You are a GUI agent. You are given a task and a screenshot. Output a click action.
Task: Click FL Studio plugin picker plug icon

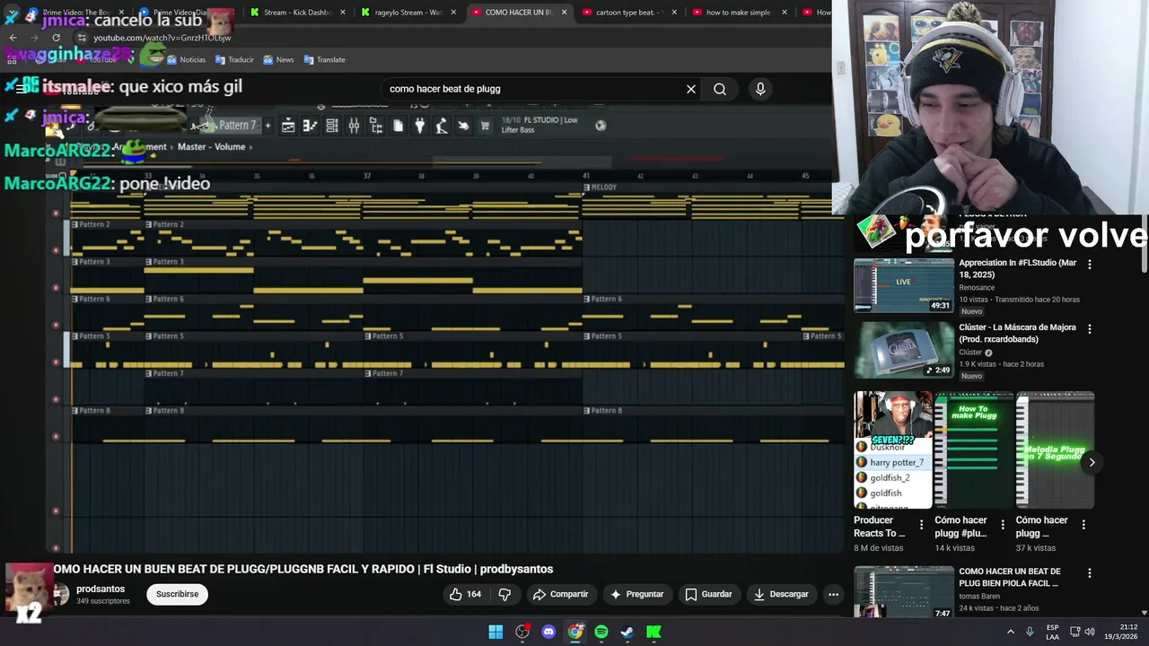(x=419, y=126)
